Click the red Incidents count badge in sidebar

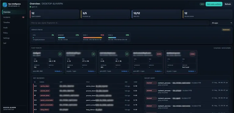23,17
